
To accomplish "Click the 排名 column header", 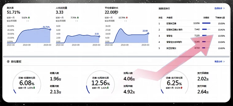I will click(x=161, y=18).
